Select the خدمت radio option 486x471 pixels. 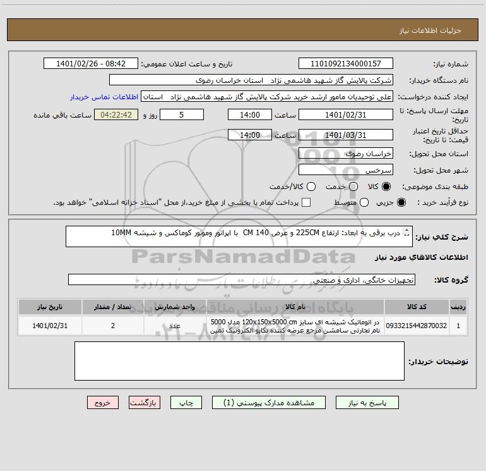[353, 187]
